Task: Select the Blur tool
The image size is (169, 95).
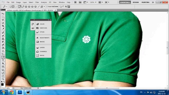Action: [x=3, y=51]
